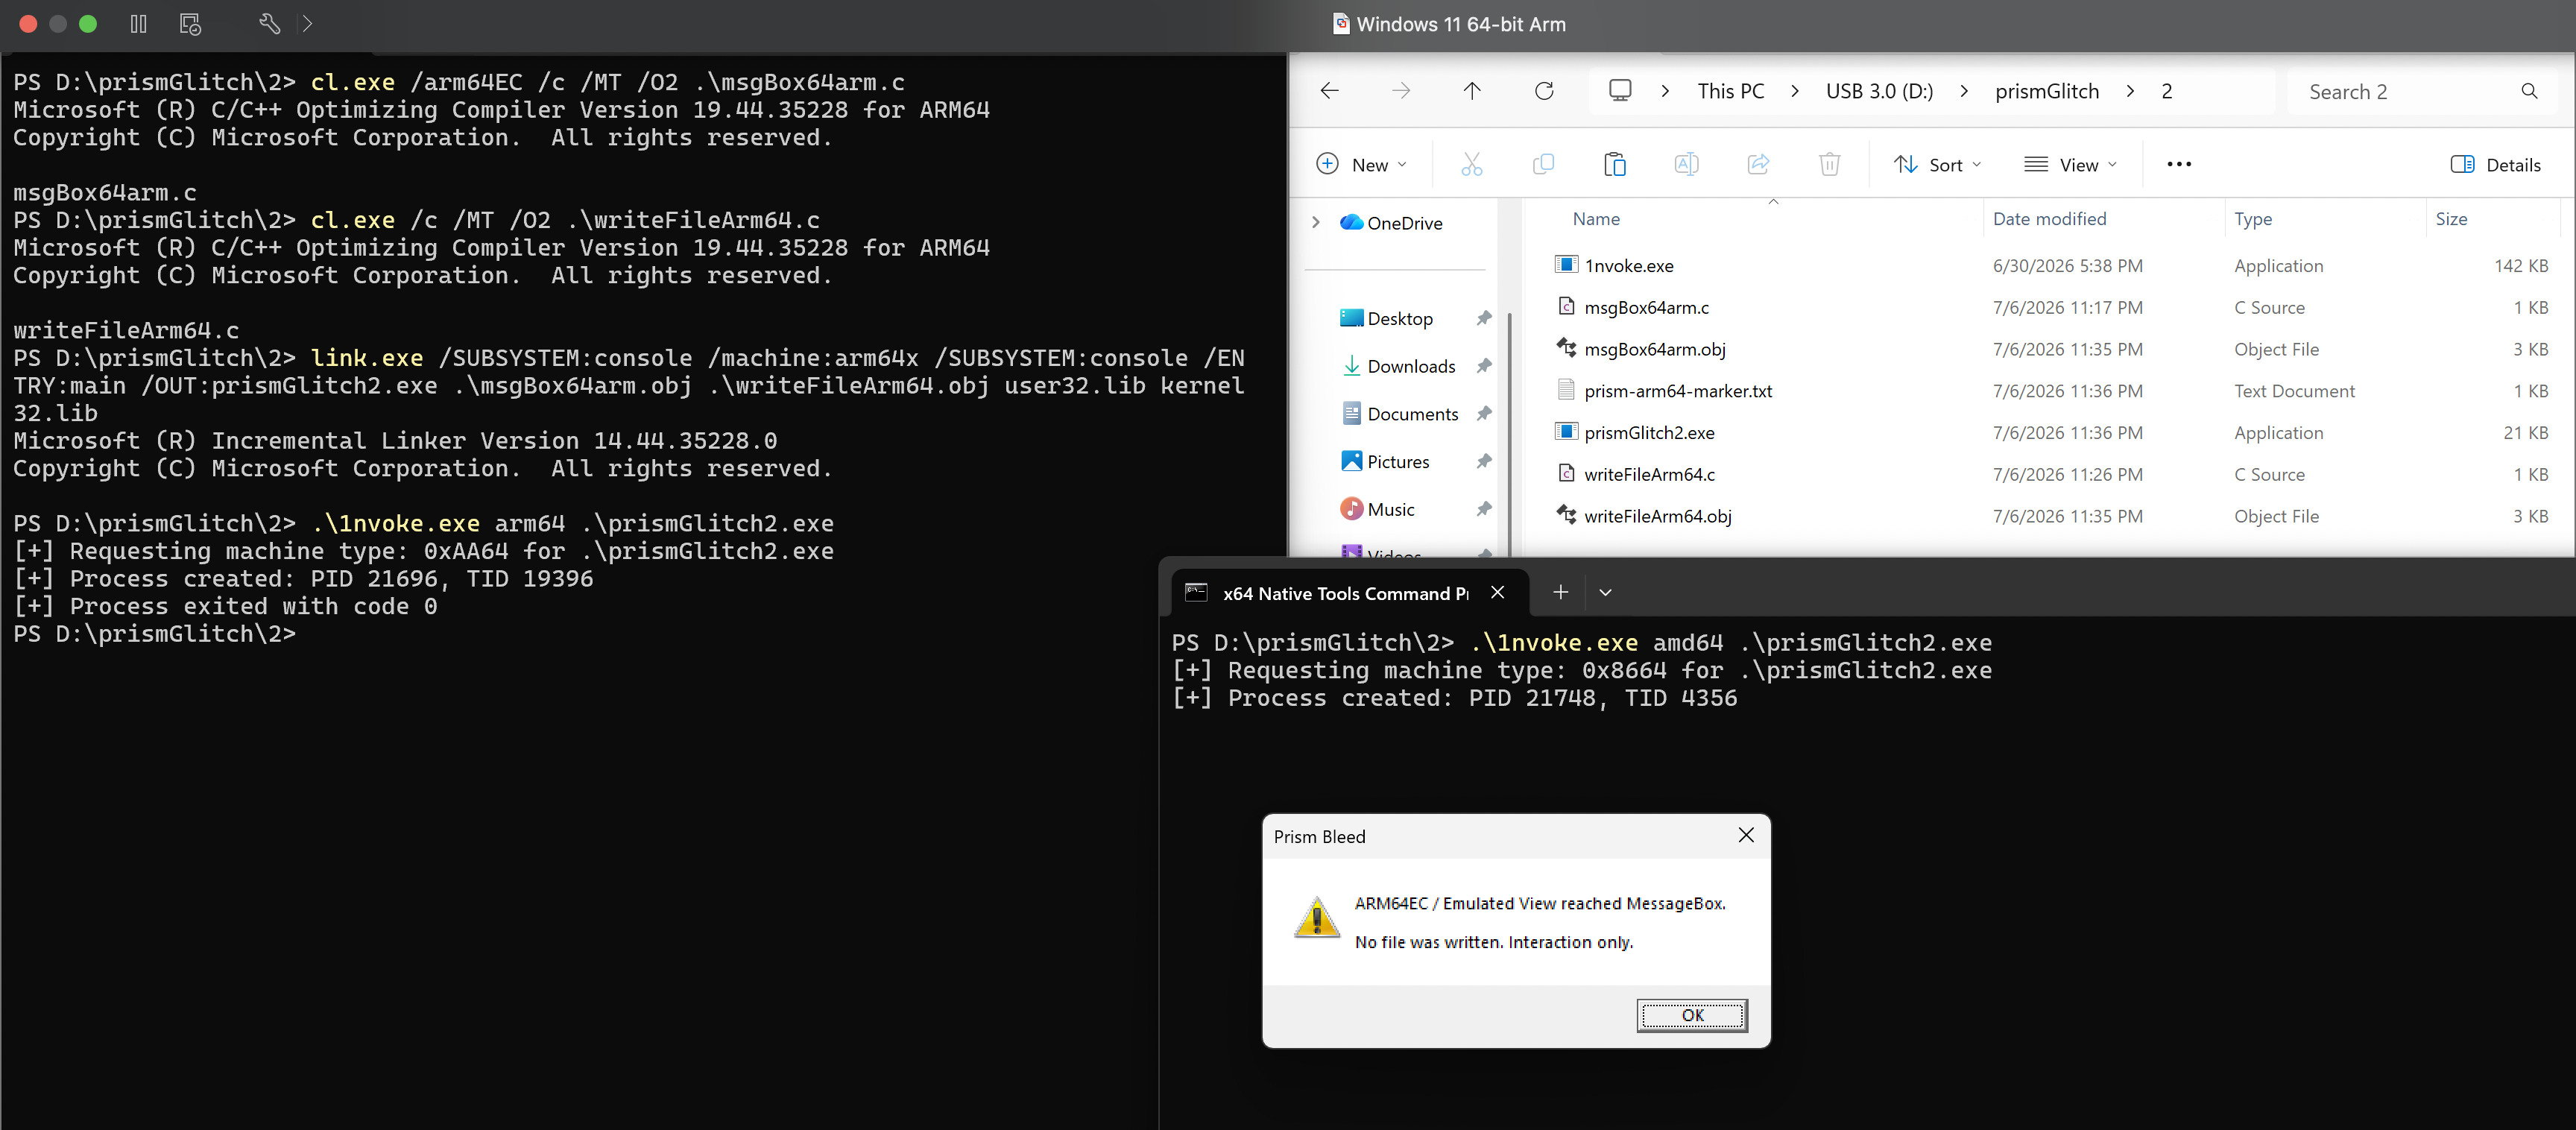The image size is (2576, 1130).
Task: Expand chevron after prismGlitch breadcrumb
Action: [x=2130, y=91]
